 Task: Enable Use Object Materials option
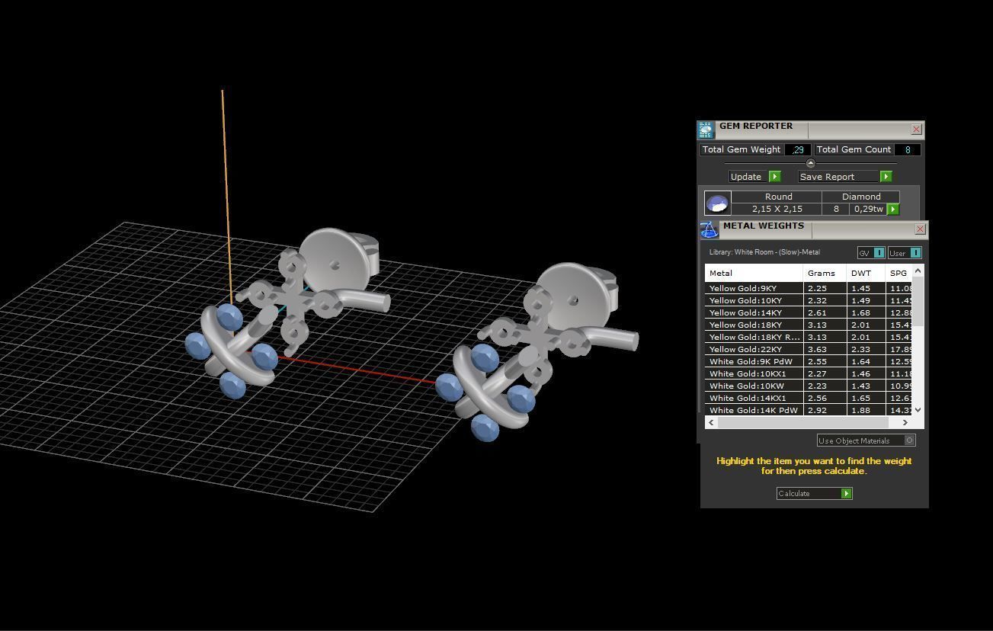[x=866, y=440]
